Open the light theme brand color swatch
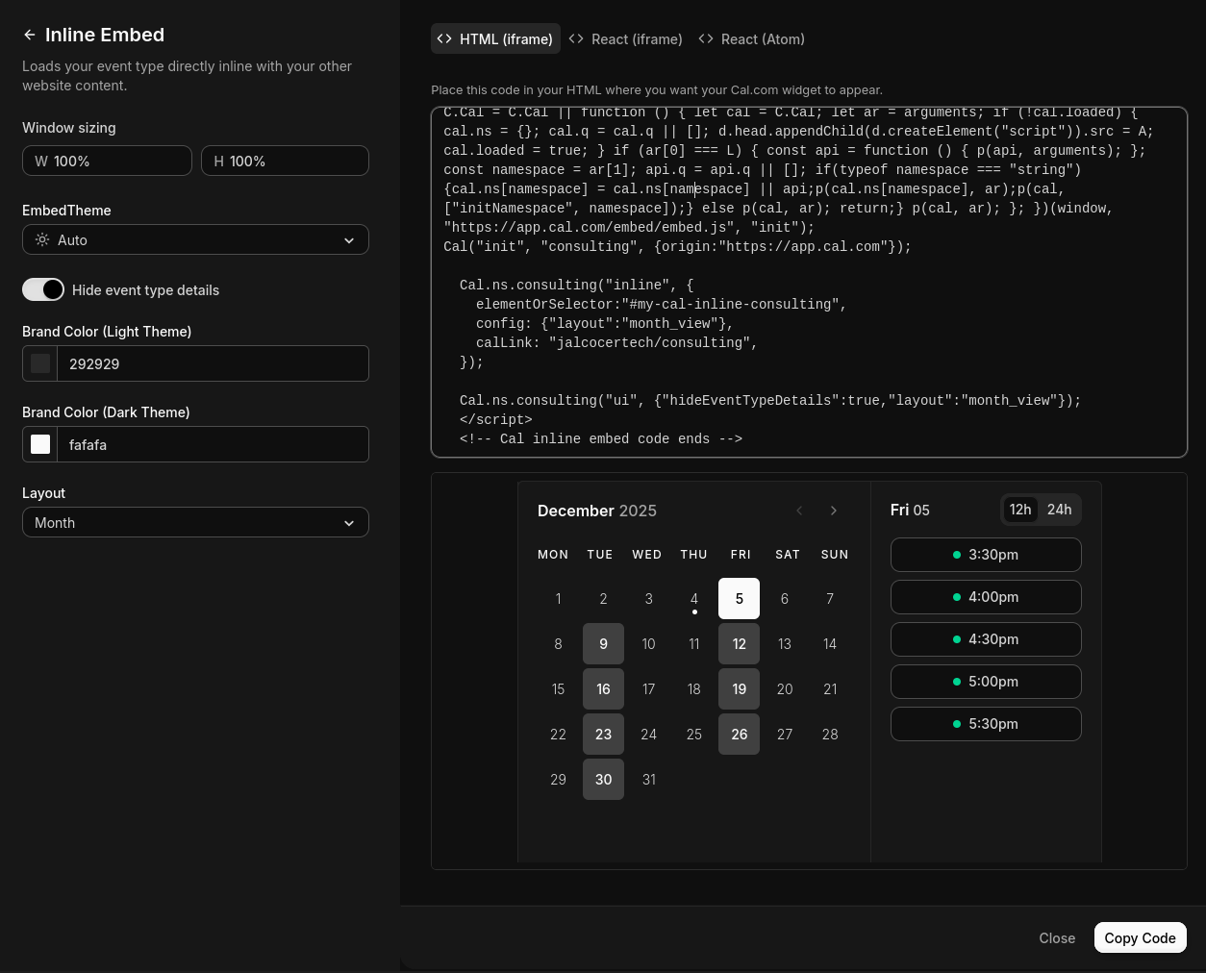This screenshot has height=973, width=1206. point(40,363)
